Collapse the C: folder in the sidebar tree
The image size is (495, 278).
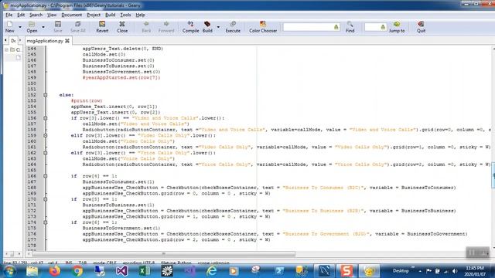click(x=6, y=49)
